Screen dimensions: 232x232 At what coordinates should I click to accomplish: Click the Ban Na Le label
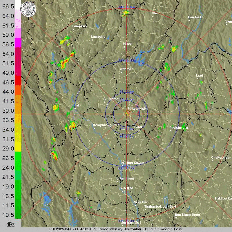point(196,17)
